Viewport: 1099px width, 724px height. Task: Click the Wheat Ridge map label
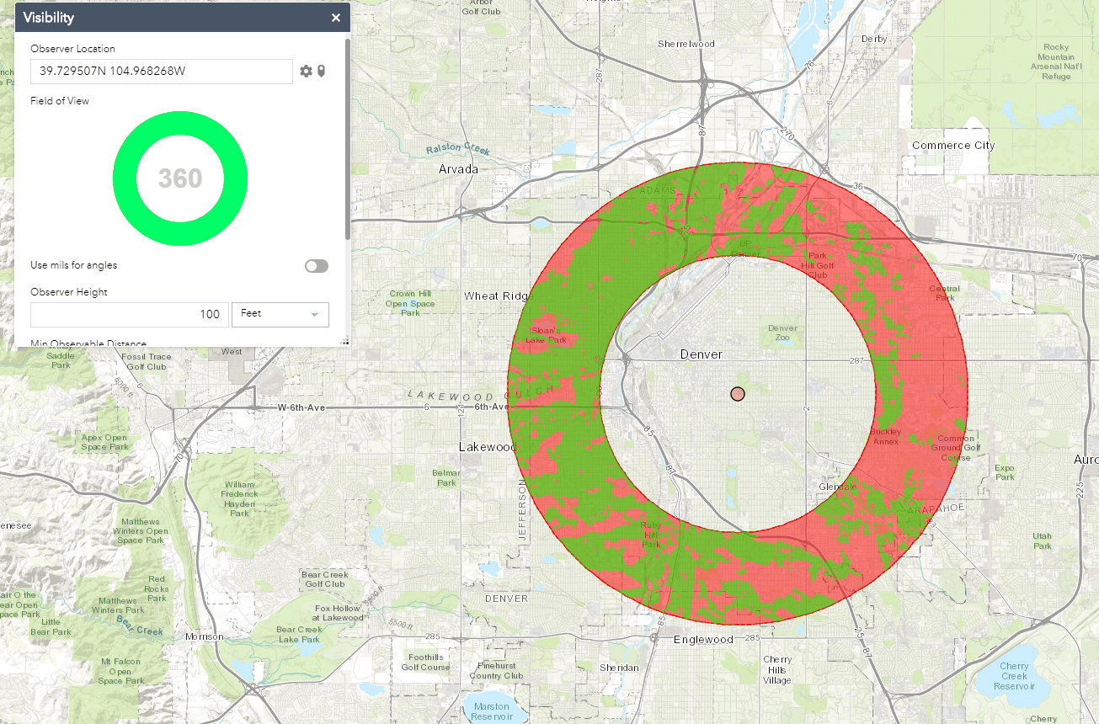[x=499, y=296]
